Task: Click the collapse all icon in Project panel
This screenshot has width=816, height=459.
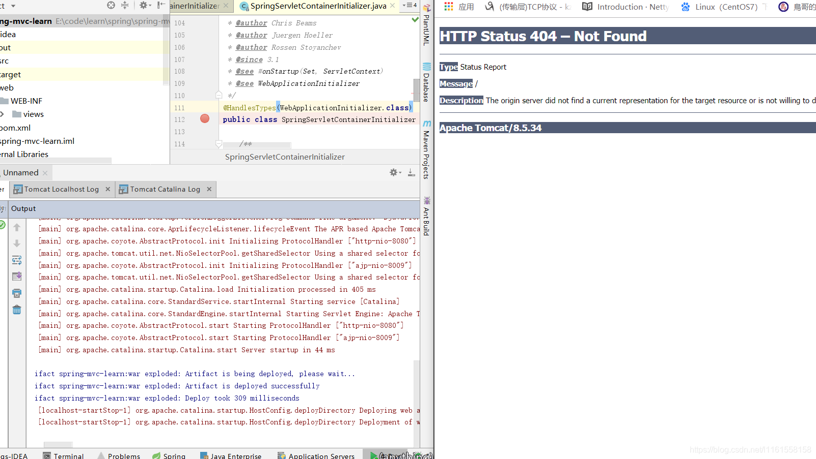Action: pyautogui.click(x=125, y=5)
